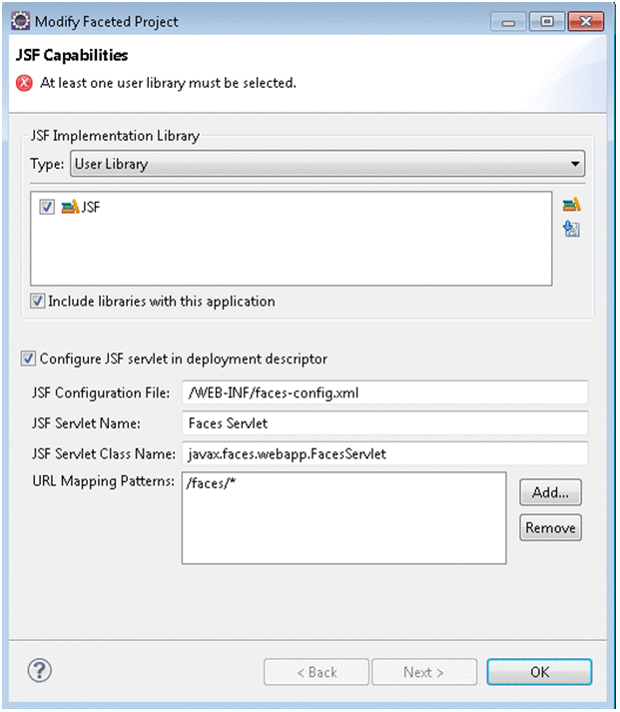Close the Modify Faceted Project dialog
The image size is (620, 712).
point(582,20)
